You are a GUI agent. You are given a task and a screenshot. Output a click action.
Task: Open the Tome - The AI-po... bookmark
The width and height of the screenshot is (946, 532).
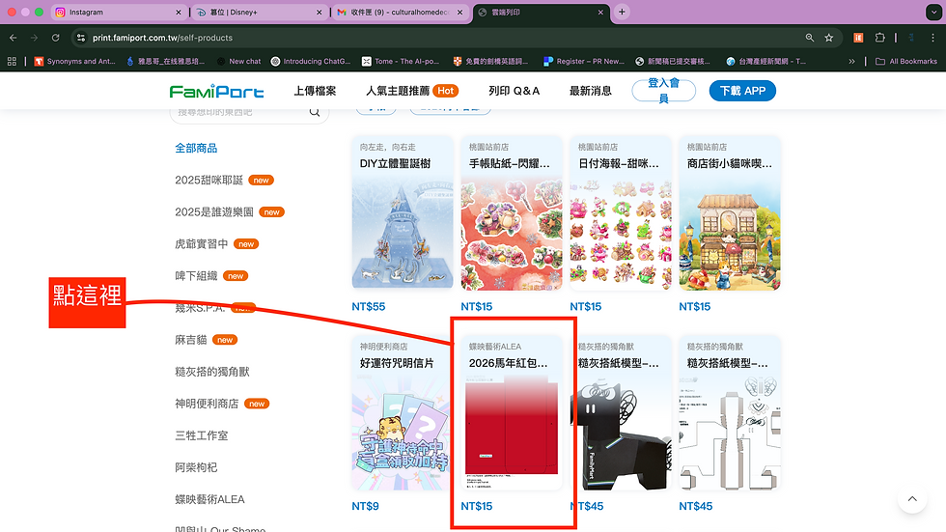pyautogui.click(x=401, y=61)
